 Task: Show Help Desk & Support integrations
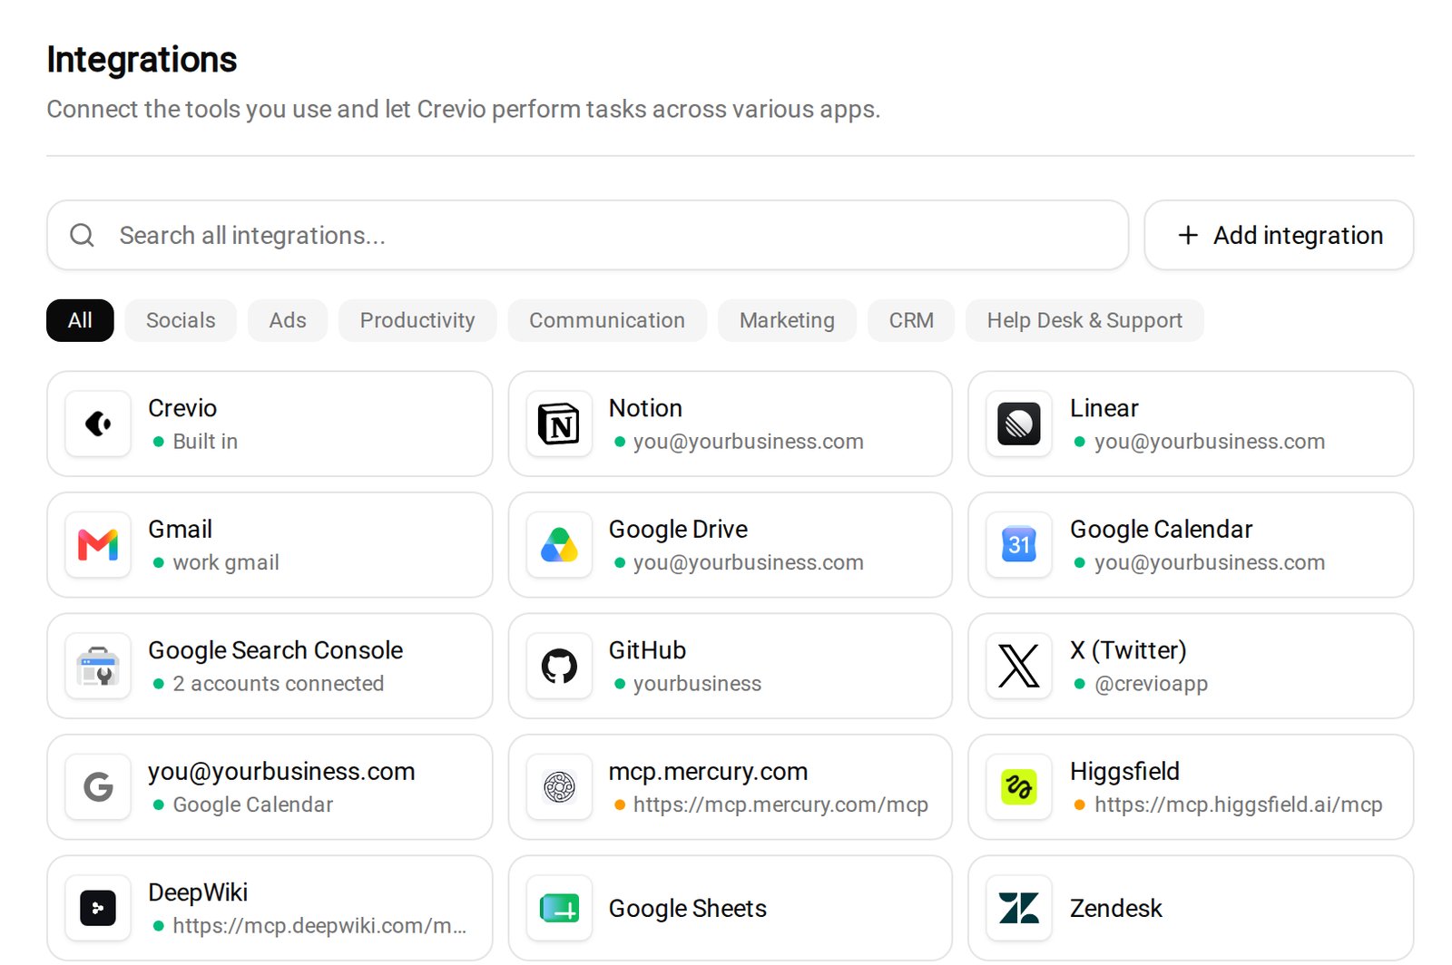[x=1084, y=320]
